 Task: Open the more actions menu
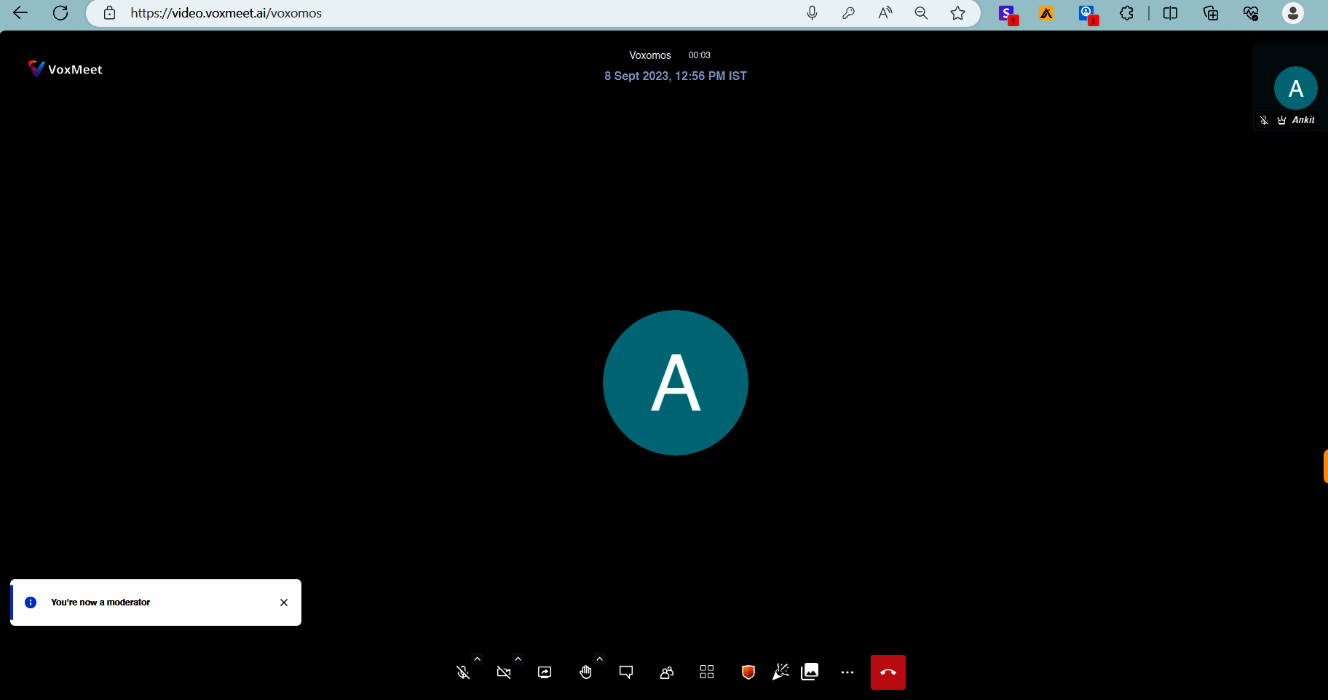847,672
